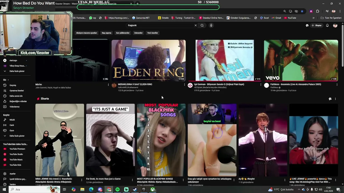Open the YouTube notifications bell

click(x=327, y=25)
